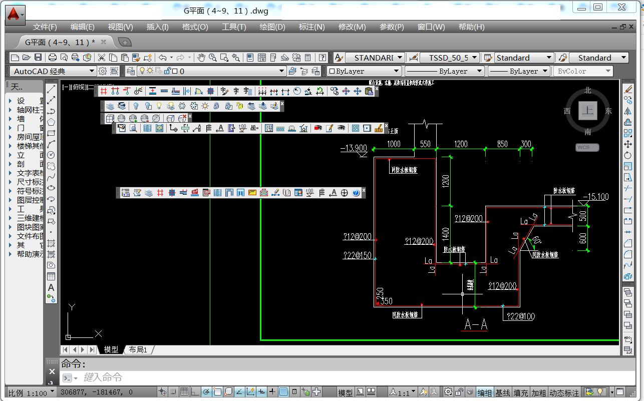Click the Undo arrow icon
Image resolution: width=644 pixels, height=401 pixels.
tap(162, 58)
